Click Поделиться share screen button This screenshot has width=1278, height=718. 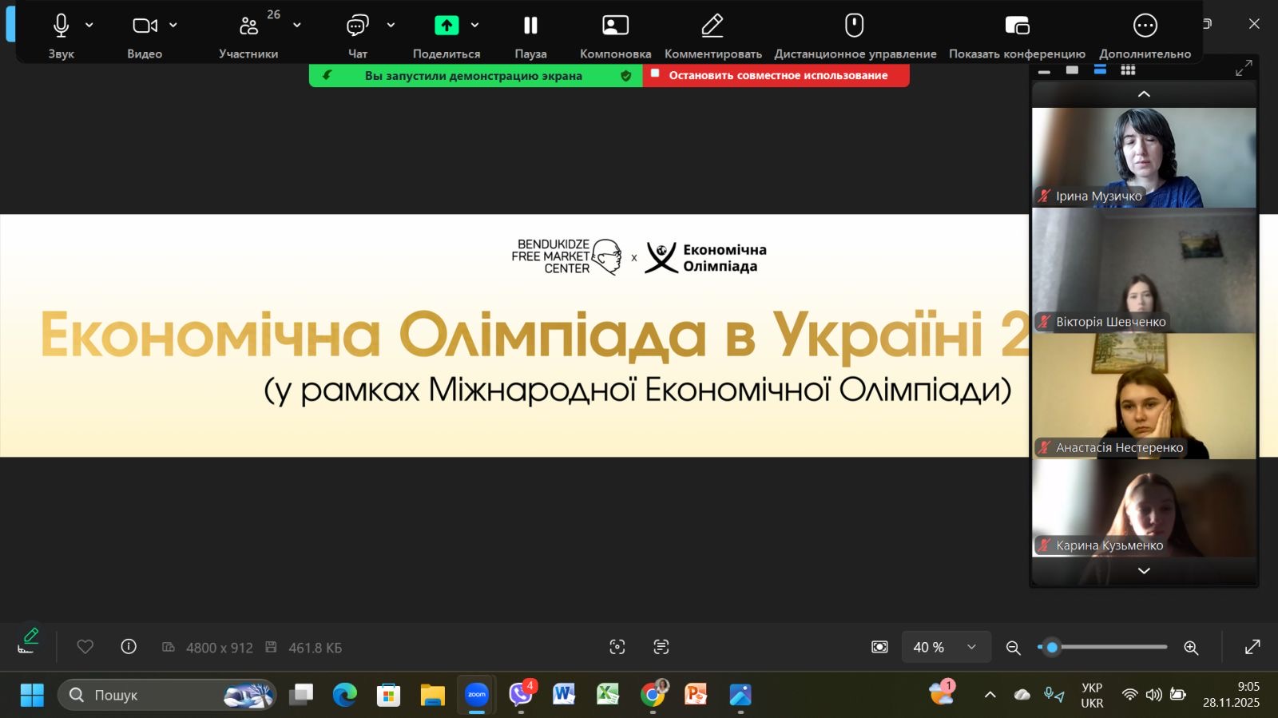click(447, 26)
